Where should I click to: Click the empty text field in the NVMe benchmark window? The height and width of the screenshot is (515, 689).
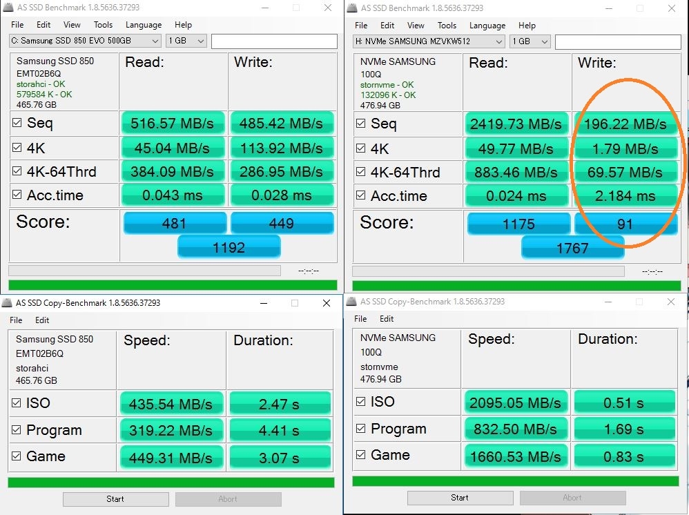click(x=619, y=41)
